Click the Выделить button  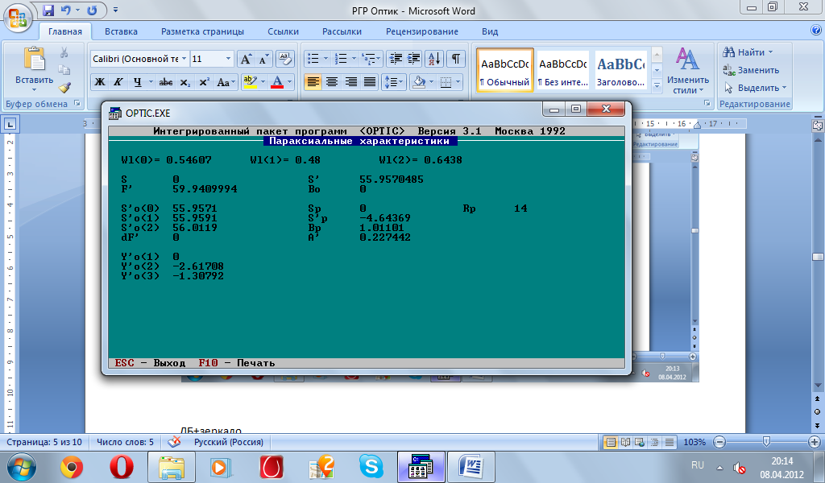click(x=755, y=88)
